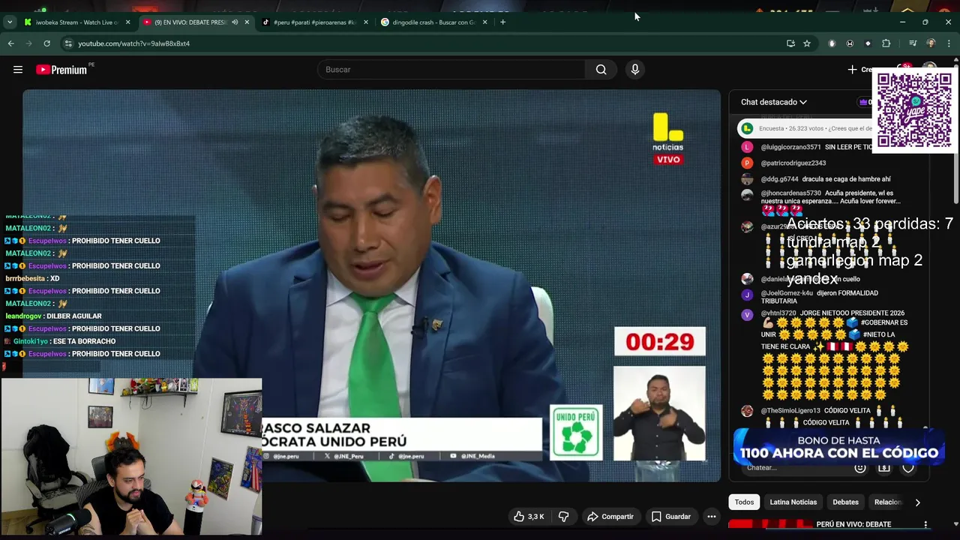This screenshot has width=960, height=540.
Task: Open the PERÚ EN VIVO: DEBATE suggestion
Action: 853,525
